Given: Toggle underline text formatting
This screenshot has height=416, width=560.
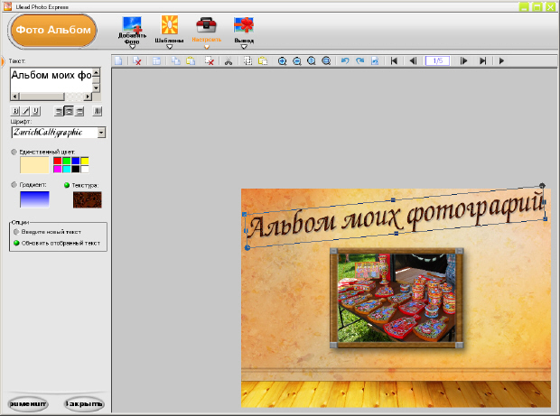Looking at the screenshot, I should [36, 111].
